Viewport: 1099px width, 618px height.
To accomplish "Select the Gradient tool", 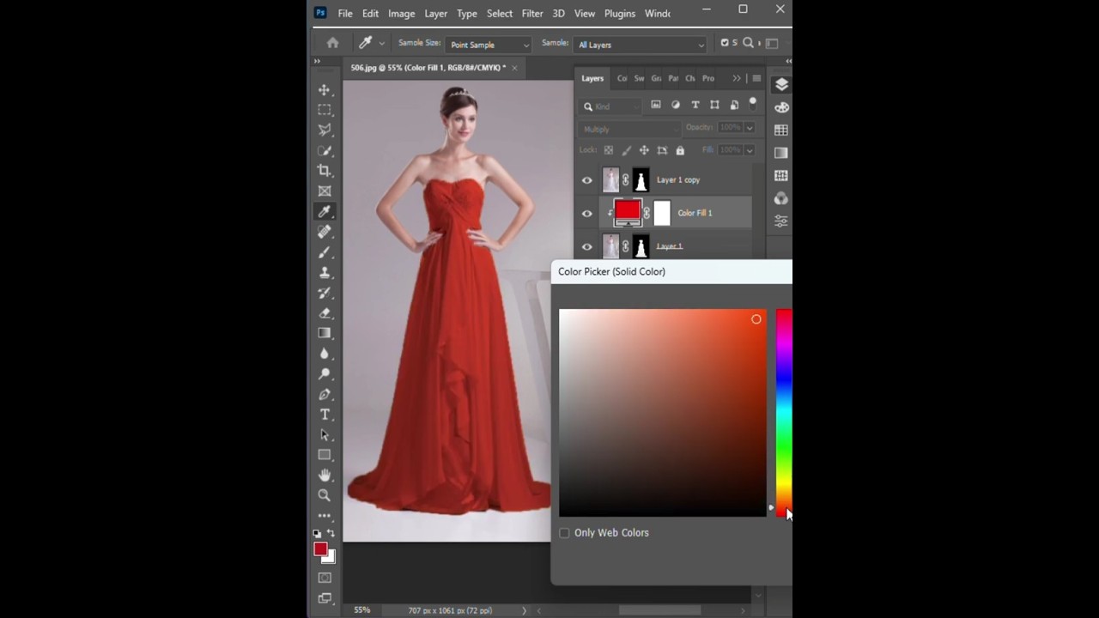I will [x=325, y=333].
